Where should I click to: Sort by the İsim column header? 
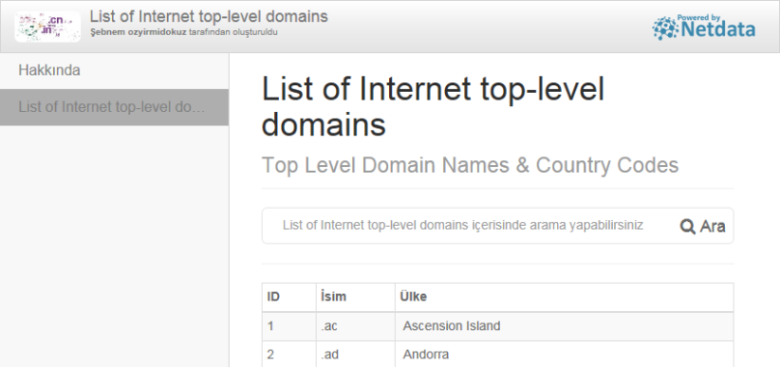355,297
